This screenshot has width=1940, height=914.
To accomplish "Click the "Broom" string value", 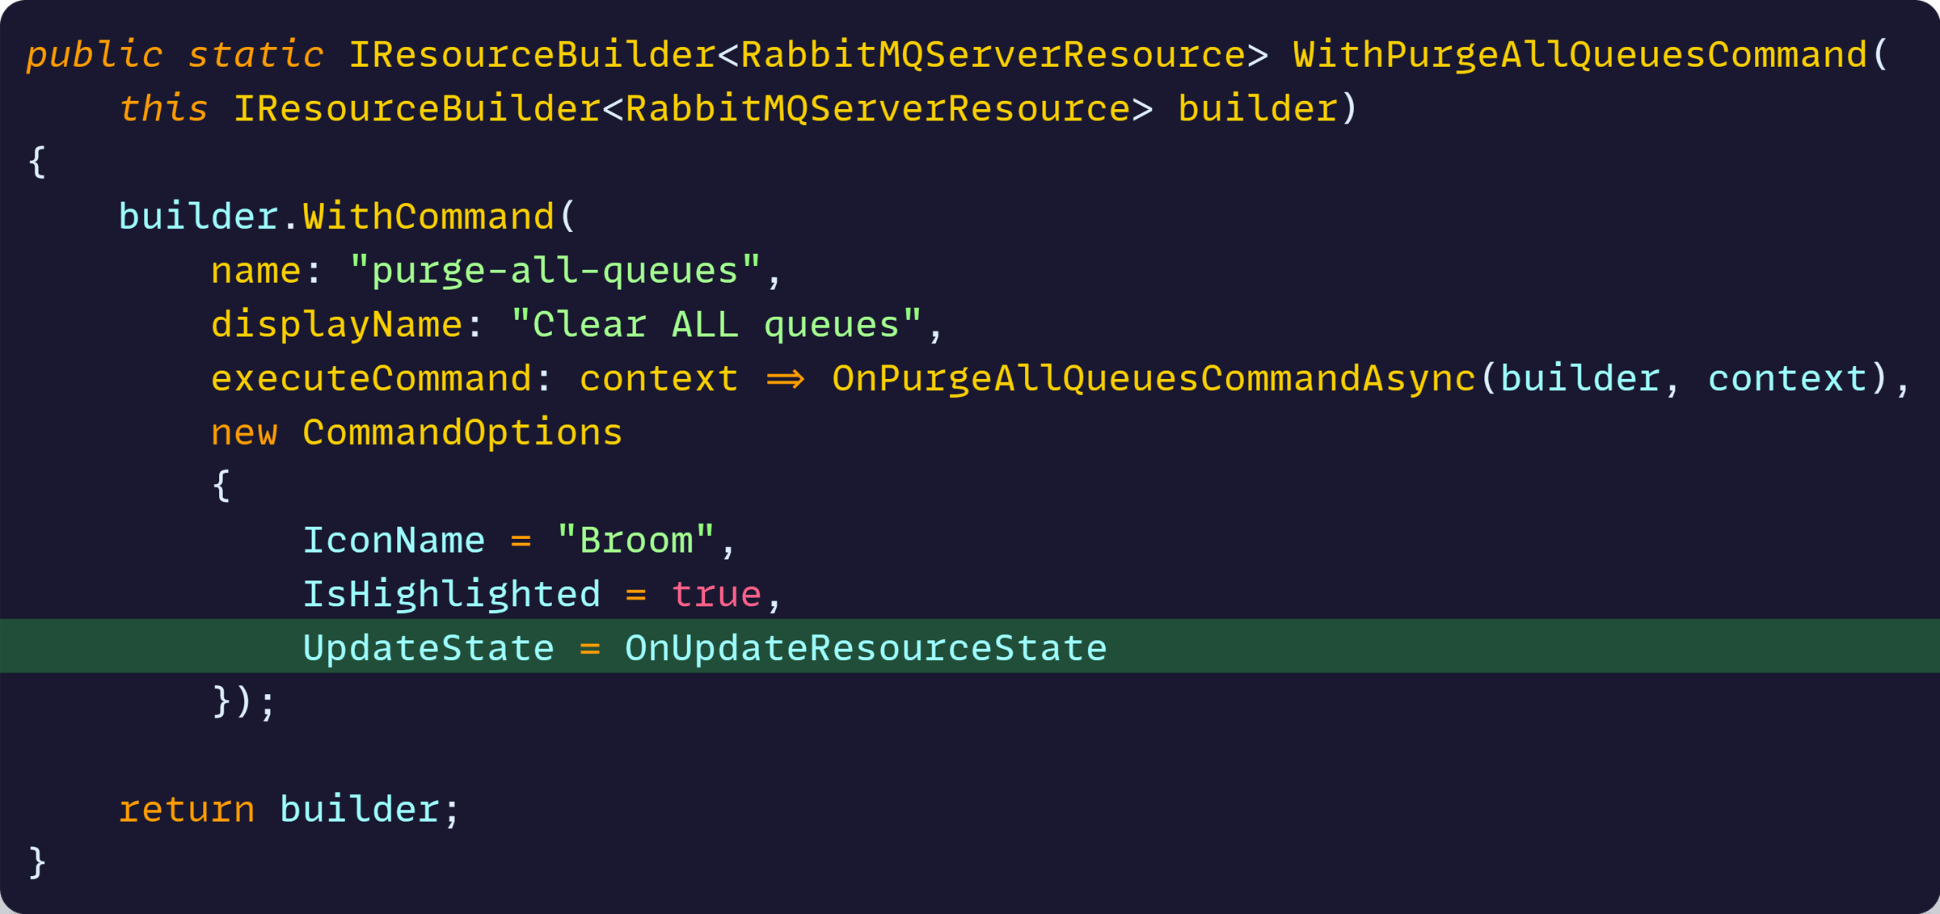I will [636, 540].
